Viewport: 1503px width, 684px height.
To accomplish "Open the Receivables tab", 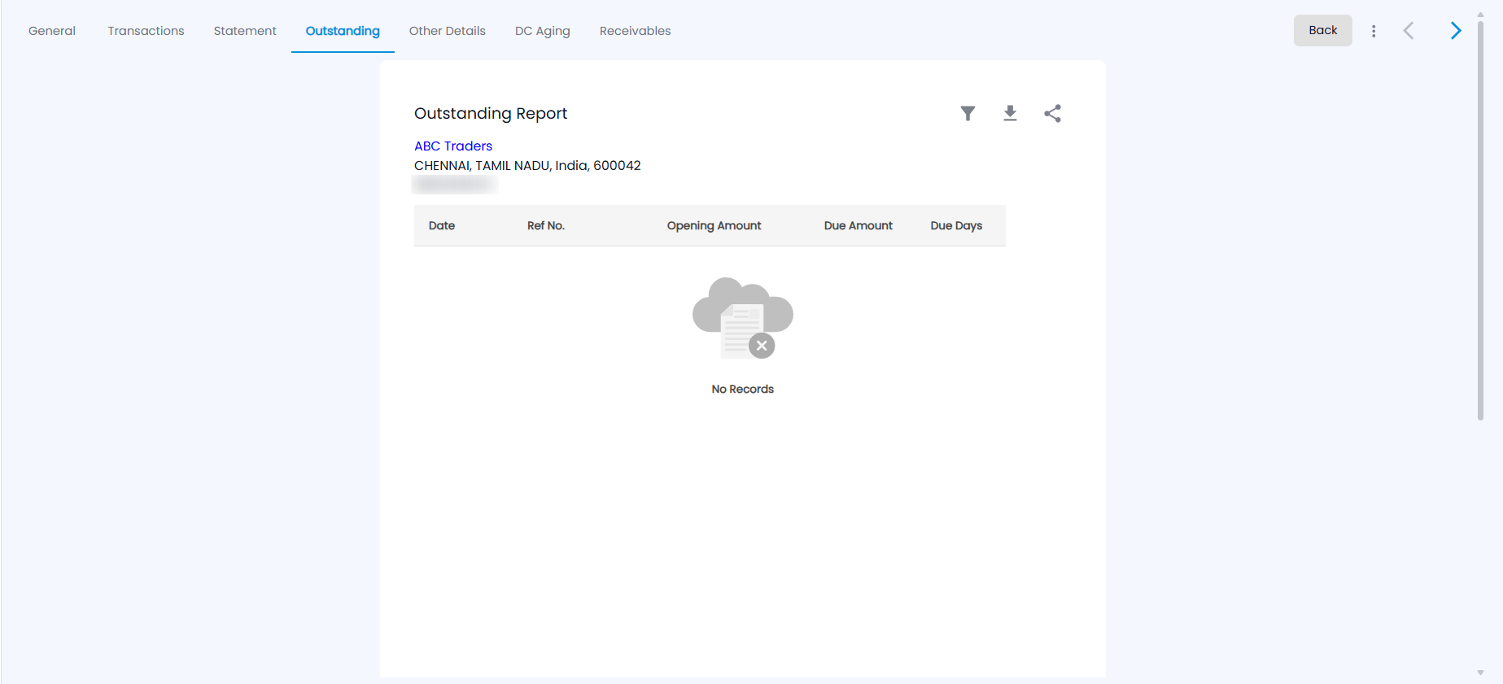I will point(636,31).
